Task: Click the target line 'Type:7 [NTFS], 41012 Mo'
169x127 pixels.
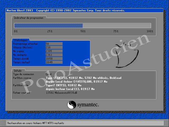Action: pyautogui.click(x=64, y=85)
